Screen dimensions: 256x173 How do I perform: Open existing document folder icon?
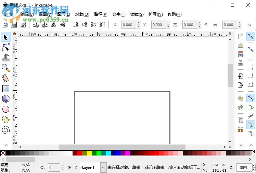pyautogui.click(x=241, y=45)
